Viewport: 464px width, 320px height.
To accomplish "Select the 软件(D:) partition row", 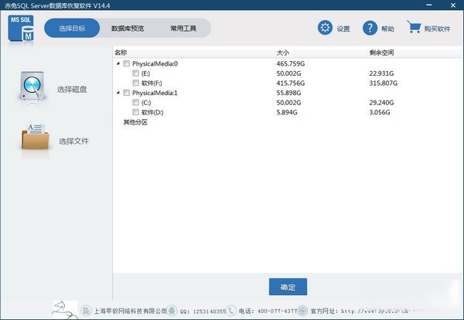I will pyautogui.click(x=152, y=112).
